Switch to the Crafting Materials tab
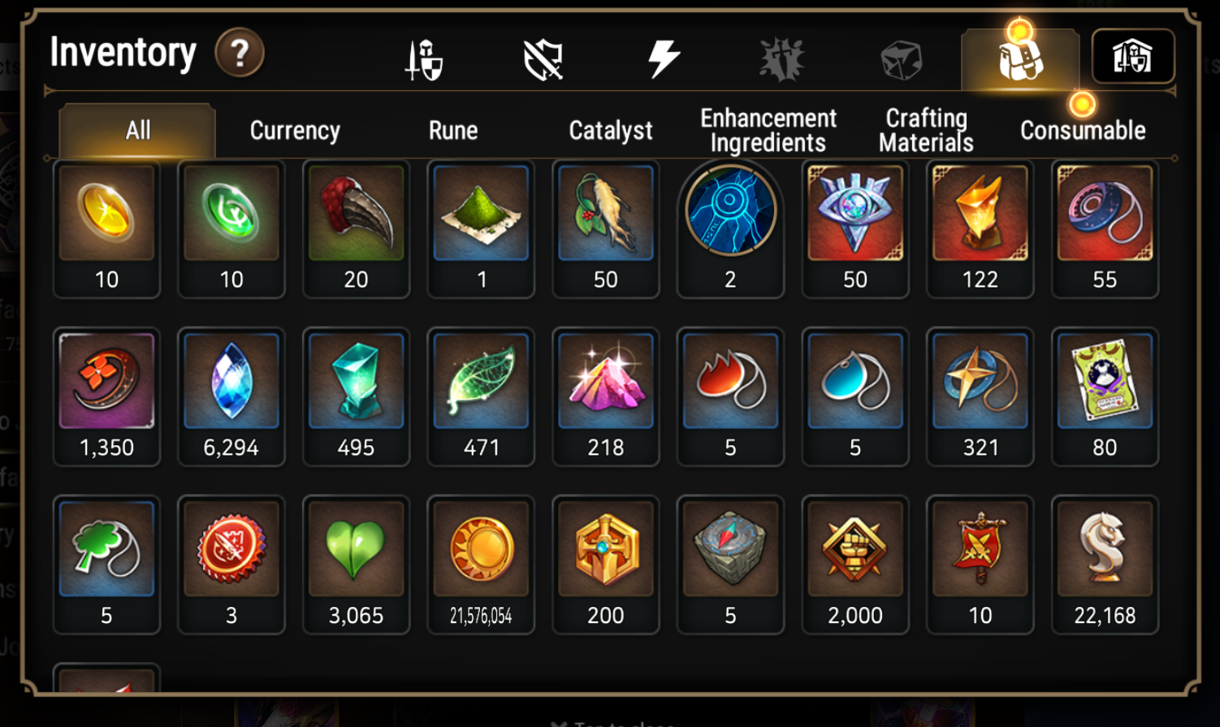The width and height of the screenshot is (1220, 727). click(926, 131)
